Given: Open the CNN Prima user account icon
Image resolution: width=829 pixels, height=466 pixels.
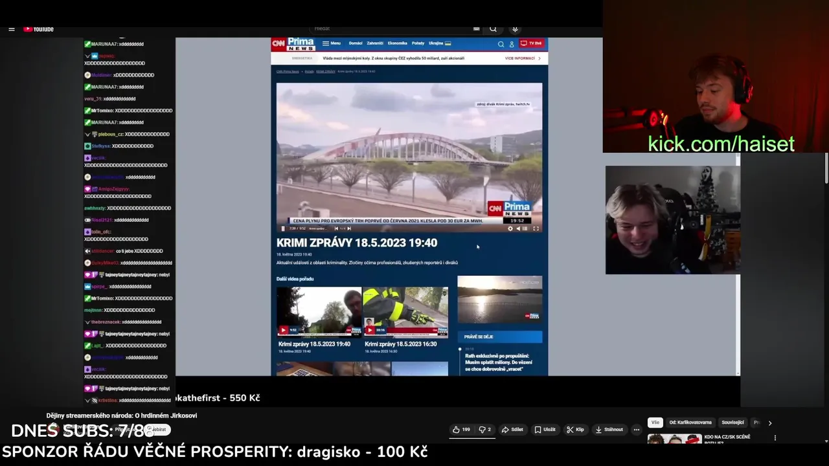Looking at the screenshot, I should tap(512, 44).
